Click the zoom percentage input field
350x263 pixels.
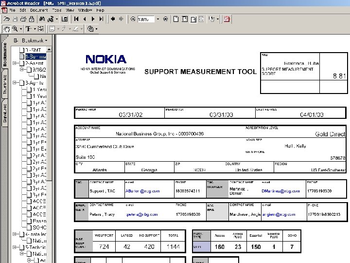[146, 19]
